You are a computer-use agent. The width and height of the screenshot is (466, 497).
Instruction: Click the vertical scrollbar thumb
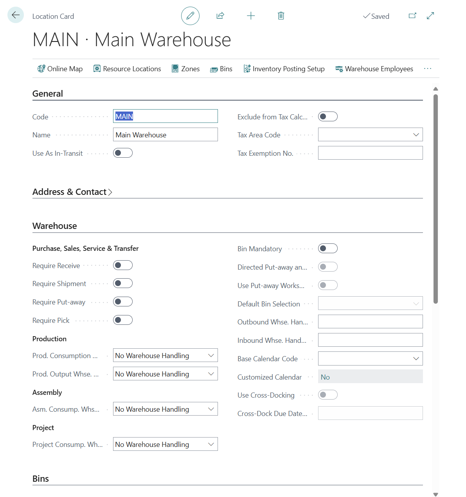tap(435, 199)
